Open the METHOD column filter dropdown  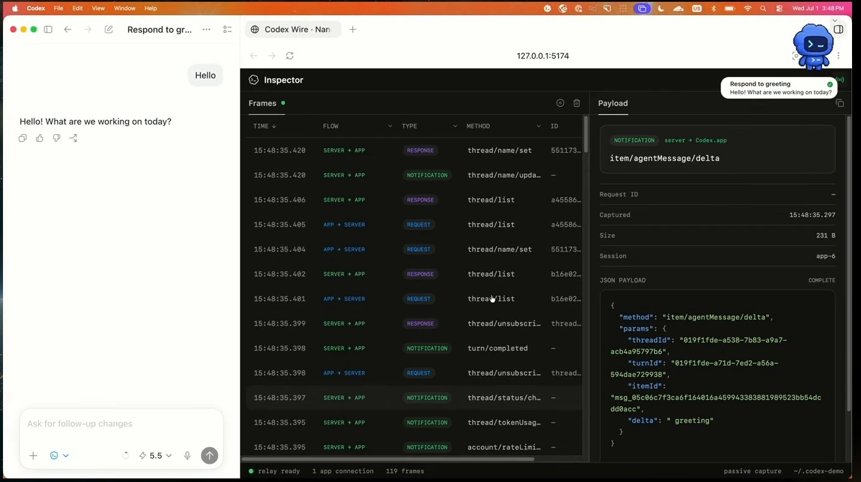pyautogui.click(x=539, y=126)
